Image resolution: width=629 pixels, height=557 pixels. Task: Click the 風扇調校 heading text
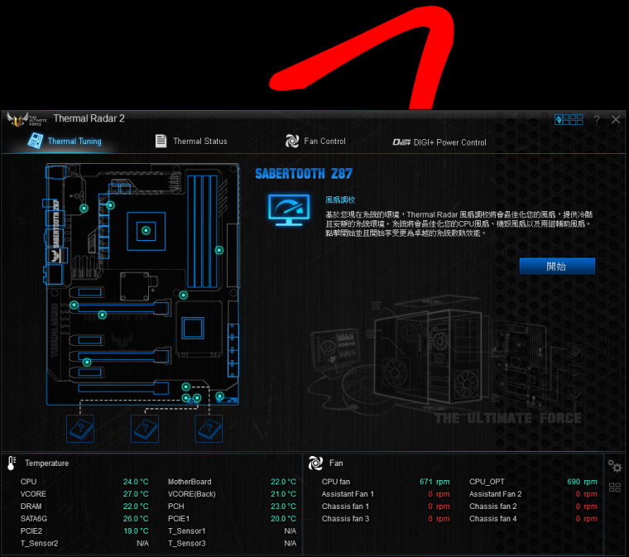tap(340, 199)
